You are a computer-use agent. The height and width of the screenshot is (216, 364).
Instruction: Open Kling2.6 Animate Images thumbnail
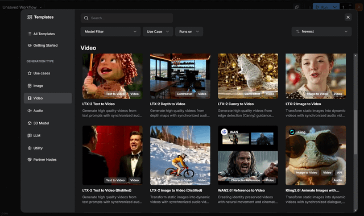pyautogui.click(x=316, y=155)
